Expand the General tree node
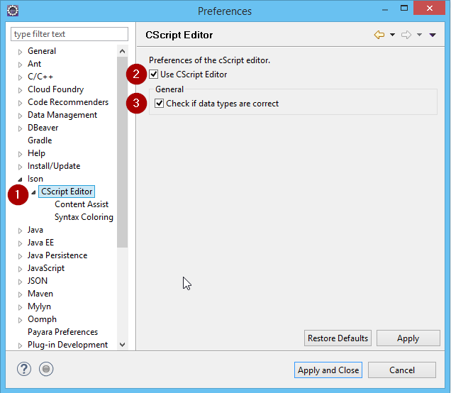The image size is (451, 393). 20,52
